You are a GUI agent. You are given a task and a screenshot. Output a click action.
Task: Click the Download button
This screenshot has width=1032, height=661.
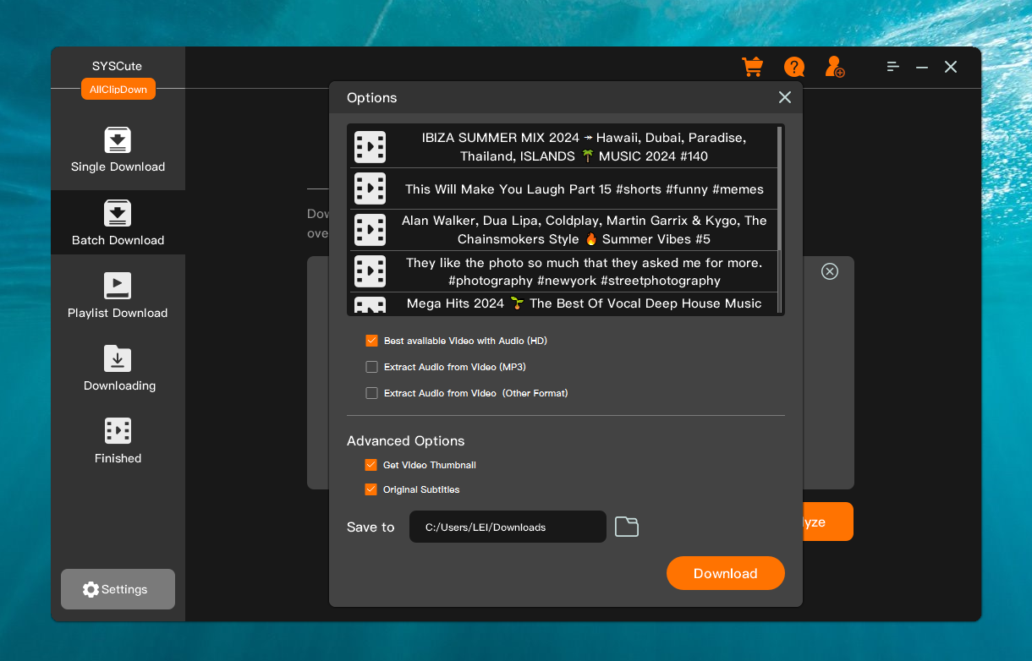pos(725,573)
